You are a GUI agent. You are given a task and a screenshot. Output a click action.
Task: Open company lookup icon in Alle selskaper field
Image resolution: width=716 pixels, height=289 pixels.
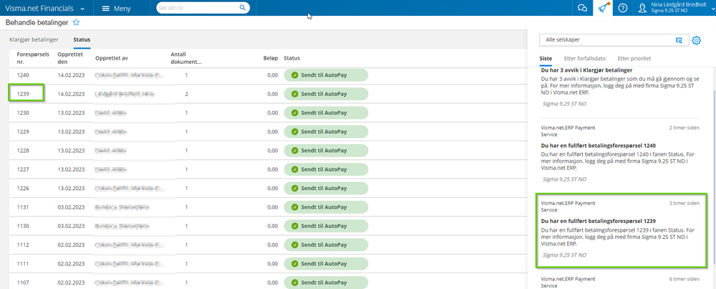679,40
